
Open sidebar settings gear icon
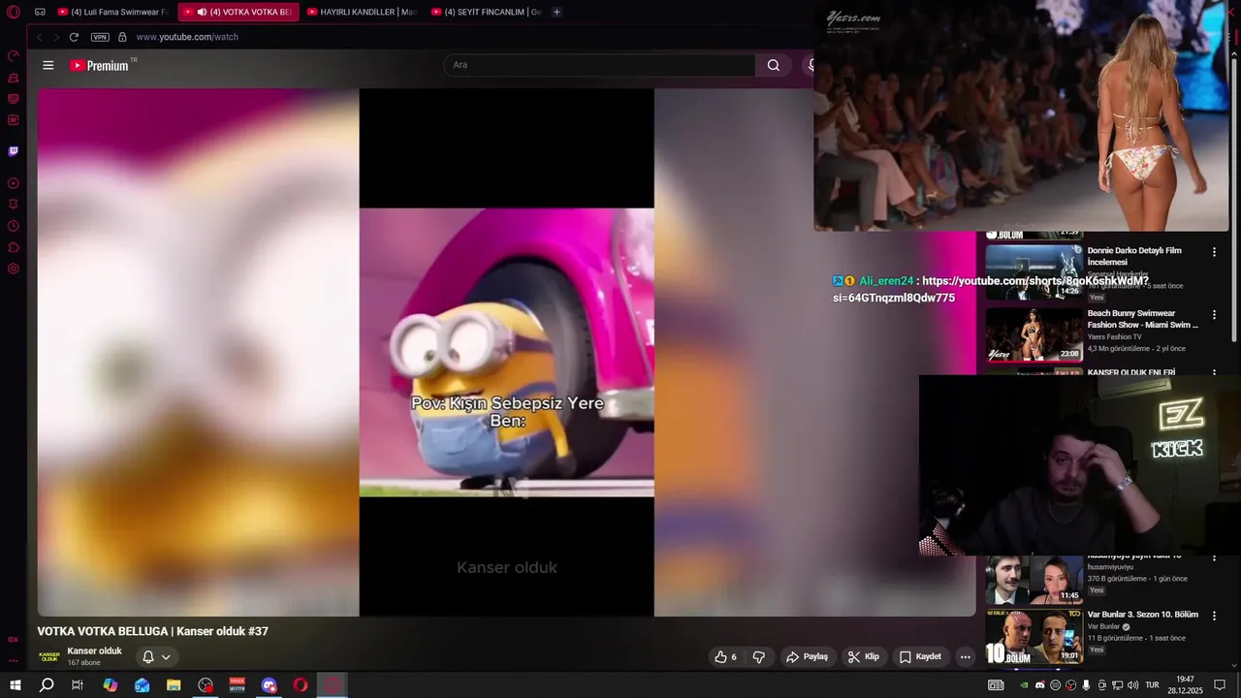pos(14,269)
